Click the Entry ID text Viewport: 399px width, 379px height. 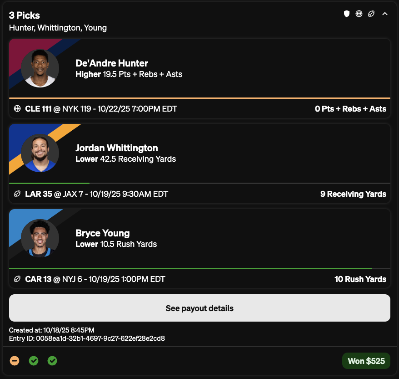coord(87,338)
